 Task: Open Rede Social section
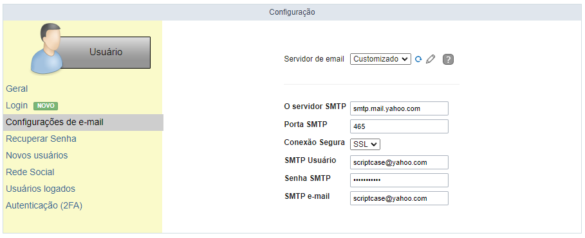(30, 172)
